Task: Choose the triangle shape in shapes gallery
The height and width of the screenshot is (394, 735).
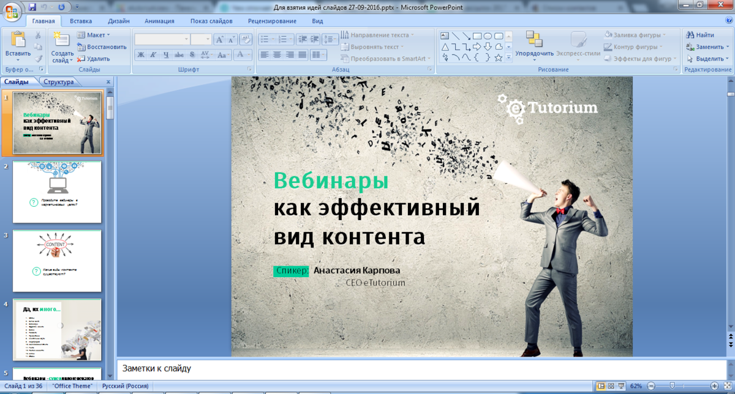Action: tap(445, 46)
